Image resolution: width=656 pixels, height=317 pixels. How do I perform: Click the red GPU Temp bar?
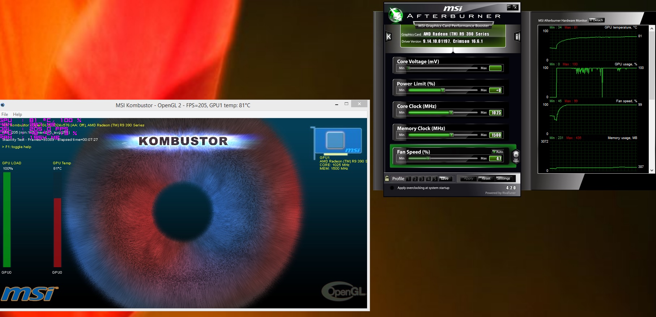pyautogui.click(x=57, y=233)
